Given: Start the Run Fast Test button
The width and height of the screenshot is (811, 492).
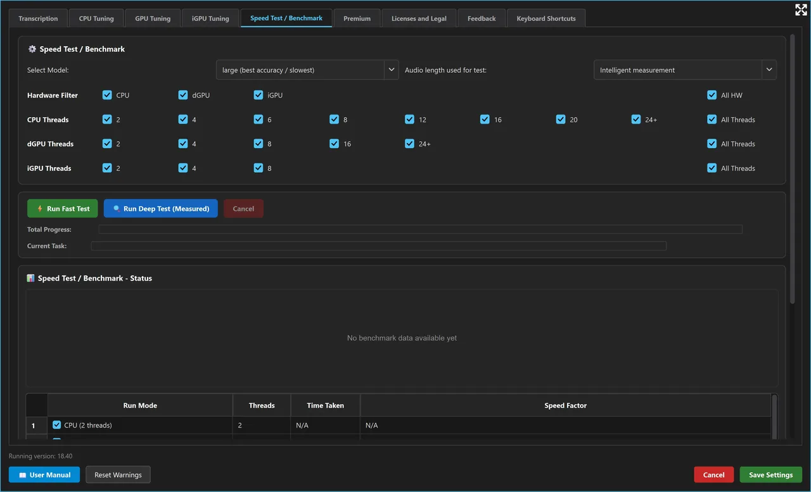Looking at the screenshot, I should click(x=63, y=208).
